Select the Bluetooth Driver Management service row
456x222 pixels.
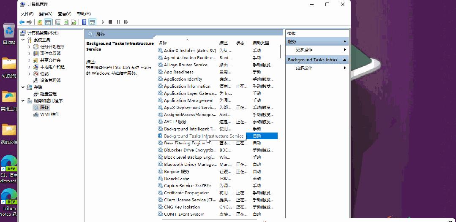click(190, 165)
